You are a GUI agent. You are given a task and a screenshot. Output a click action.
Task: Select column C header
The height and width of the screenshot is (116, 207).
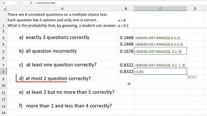point(160,9)
